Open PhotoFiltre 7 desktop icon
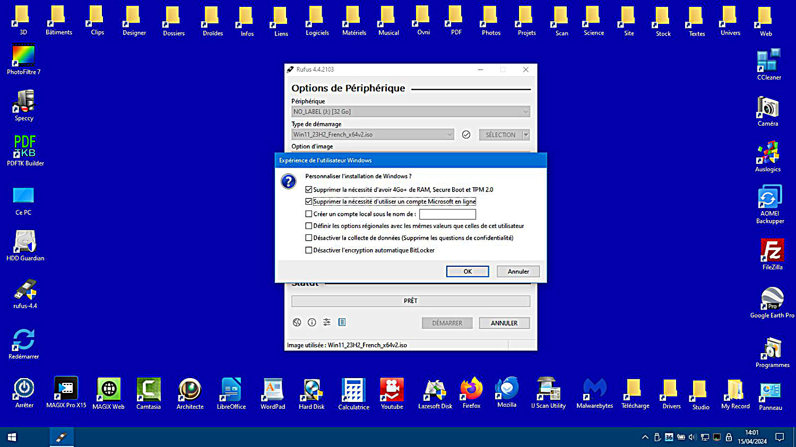The width and height of the screenshot is (796, 447). (24, 59)
